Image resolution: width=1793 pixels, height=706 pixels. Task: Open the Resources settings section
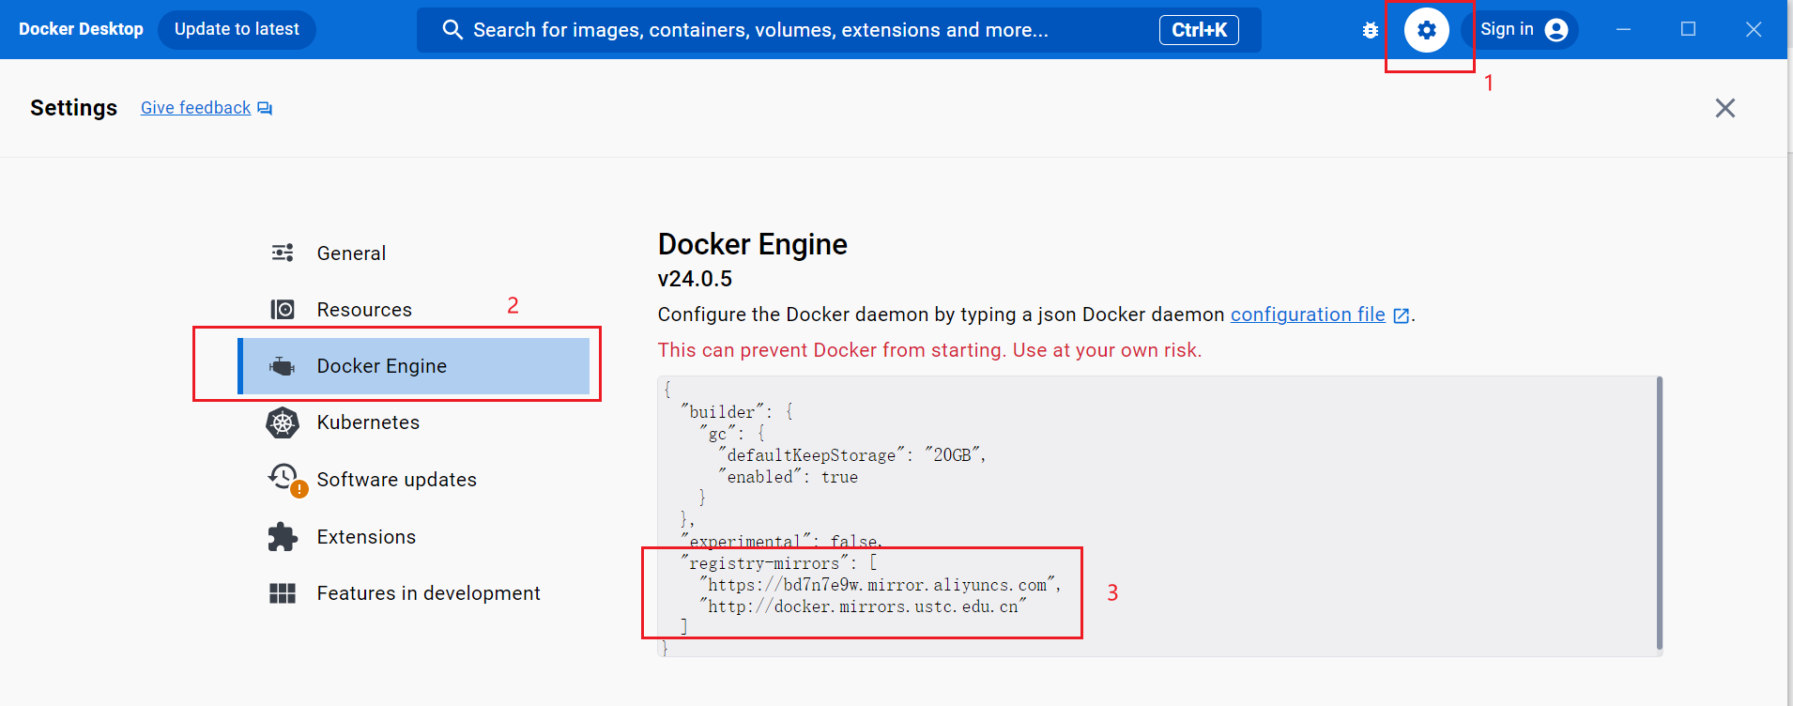(413, 309)
